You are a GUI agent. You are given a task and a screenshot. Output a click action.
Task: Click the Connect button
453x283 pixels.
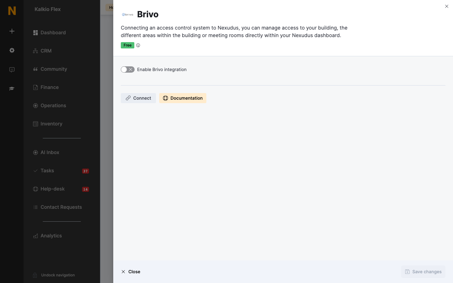pyautogui.click(x=138, y=98)
